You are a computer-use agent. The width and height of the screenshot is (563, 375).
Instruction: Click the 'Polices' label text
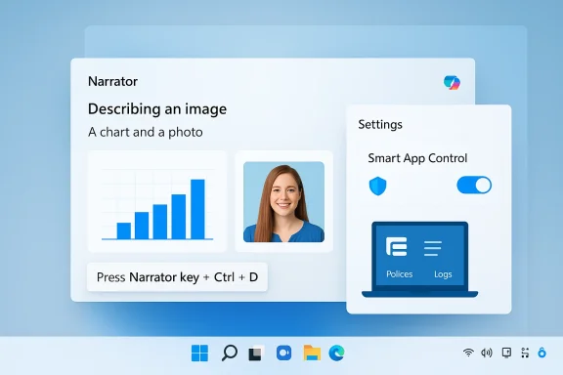[399, 274]
